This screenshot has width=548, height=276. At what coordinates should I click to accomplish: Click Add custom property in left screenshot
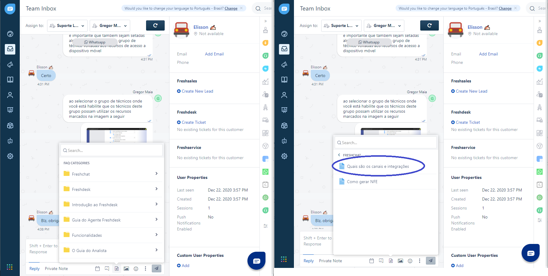[183, 266]
